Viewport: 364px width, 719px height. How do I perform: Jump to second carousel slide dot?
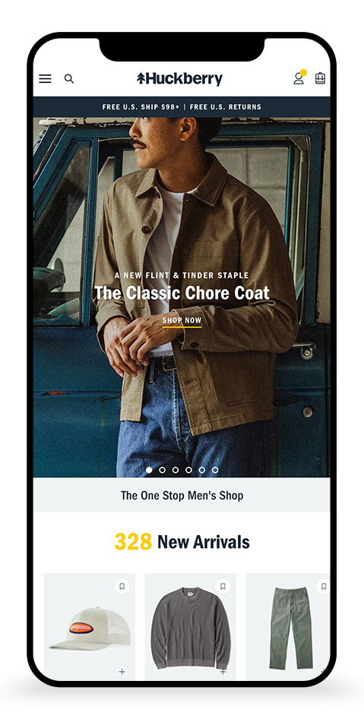tap(162, 470)
